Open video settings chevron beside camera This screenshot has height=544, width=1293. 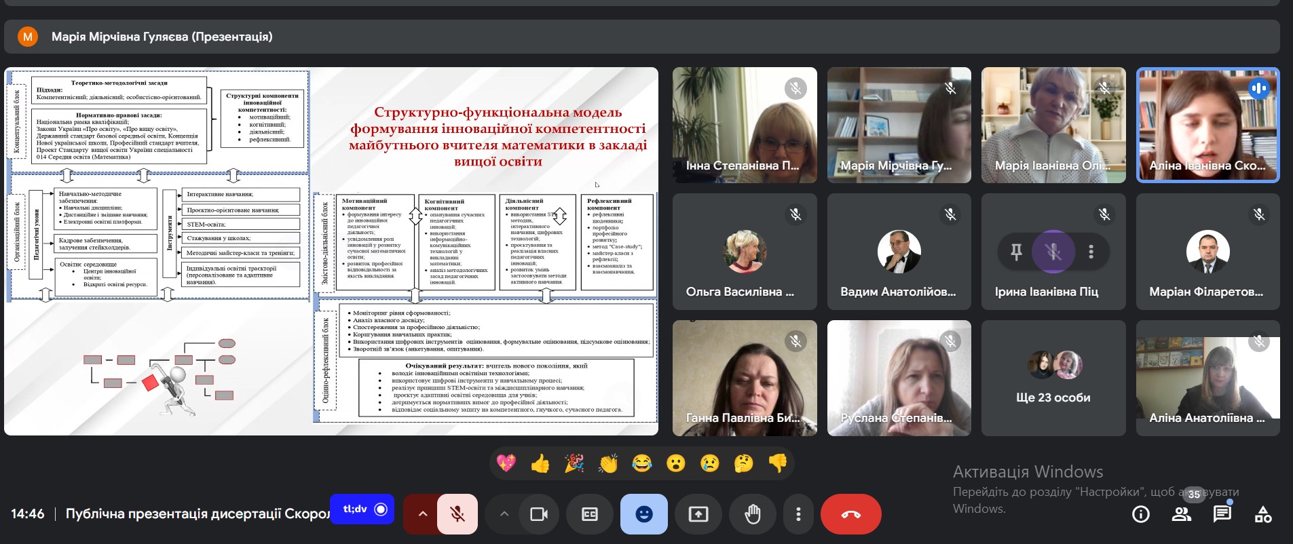pos(504,514)
